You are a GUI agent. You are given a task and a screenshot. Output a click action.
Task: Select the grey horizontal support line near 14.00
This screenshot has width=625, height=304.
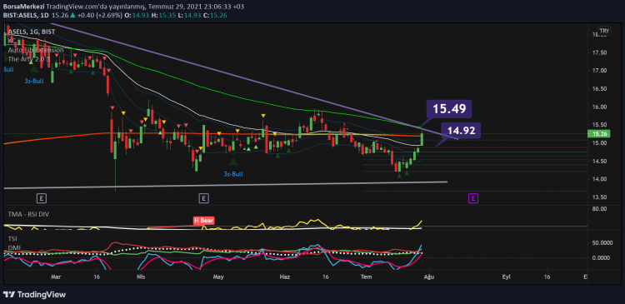pyautogui.click(x=225, y=184)
